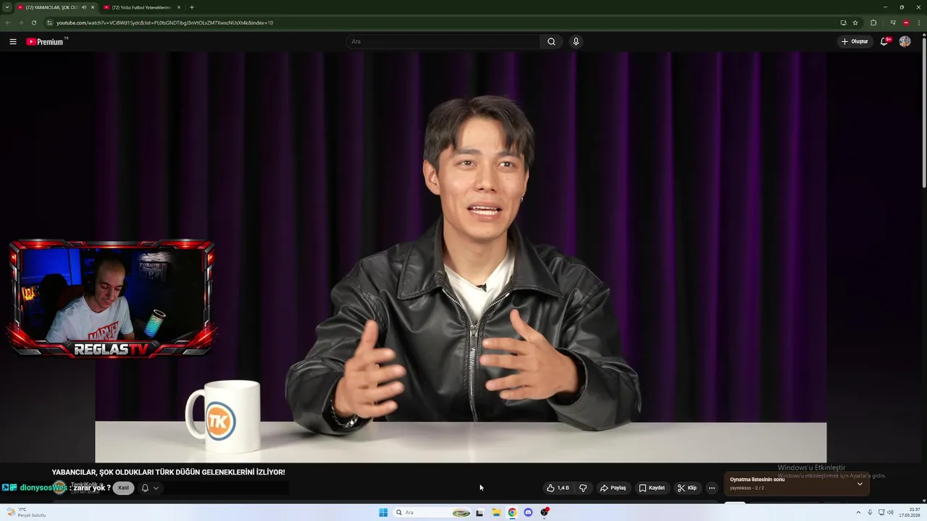Click the red ad-blocker extension icon
The width and height of the screenshot is (927, 521).
click(x=906, y=22)
